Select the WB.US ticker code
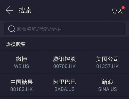This screenshot has height=99, width=129. 21,66
